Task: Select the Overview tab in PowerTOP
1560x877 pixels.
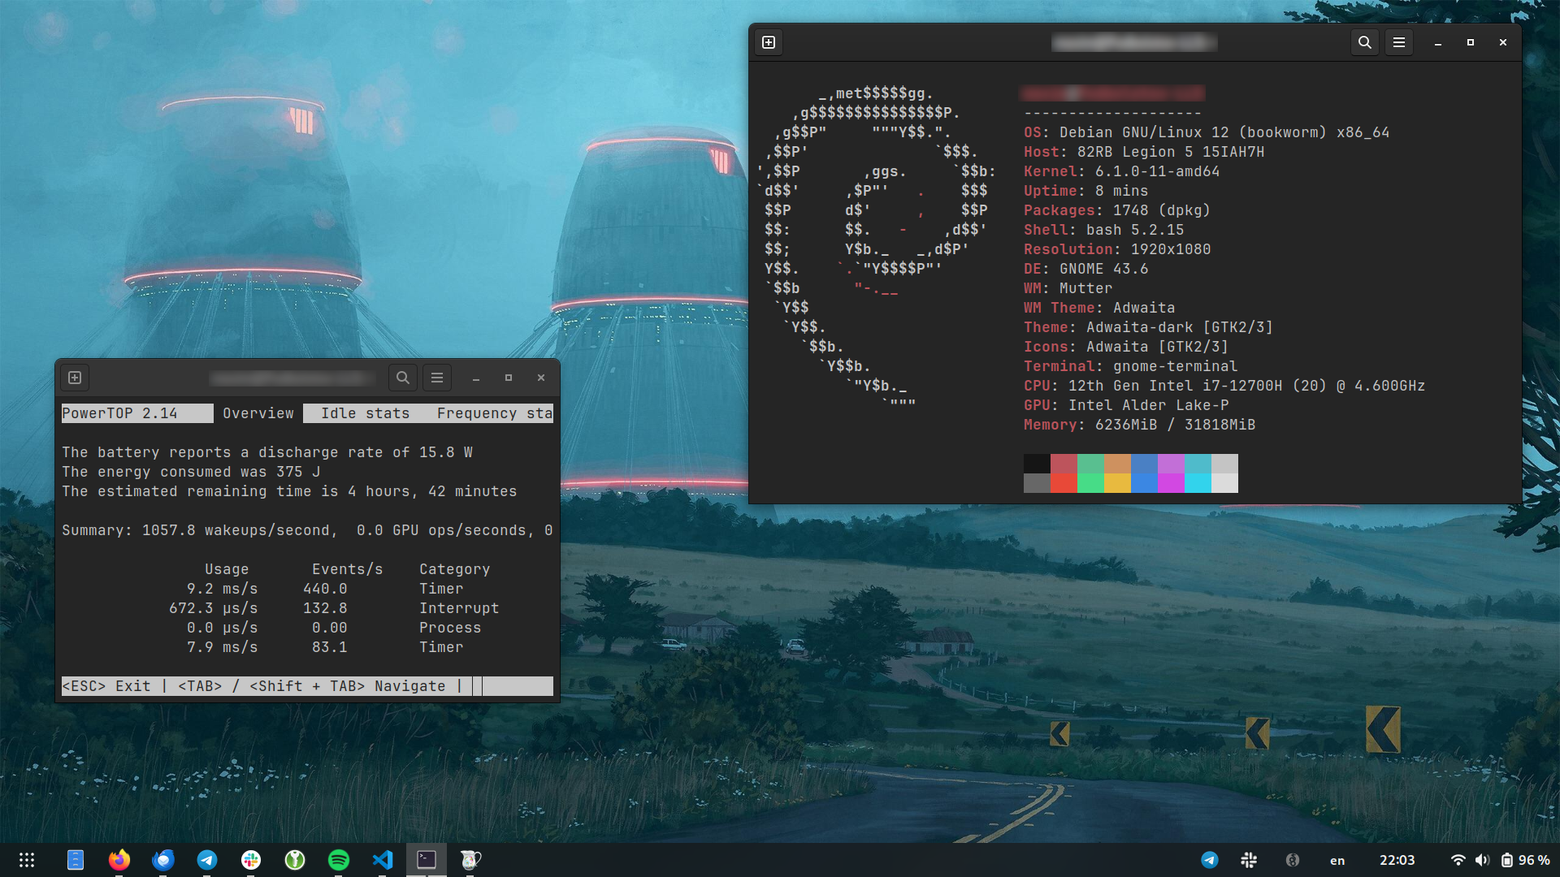Action: [x=258, y=413]
